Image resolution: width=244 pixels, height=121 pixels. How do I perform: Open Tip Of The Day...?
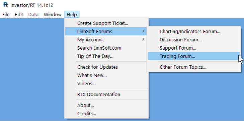tap(106, 56)
